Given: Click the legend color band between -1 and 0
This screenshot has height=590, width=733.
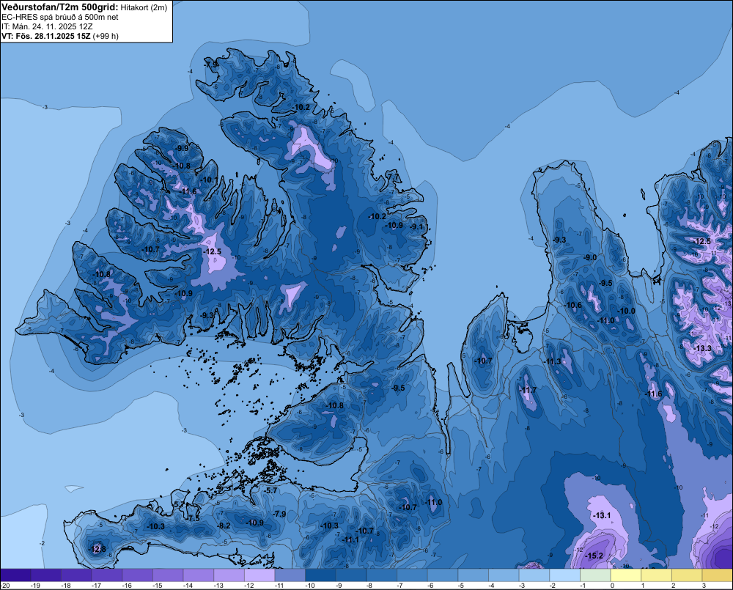Looking at the screenshot, I should pyautogui.click(x=595, y=575).
